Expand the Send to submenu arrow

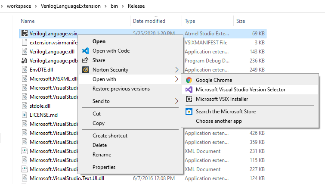tap(176, 101)
